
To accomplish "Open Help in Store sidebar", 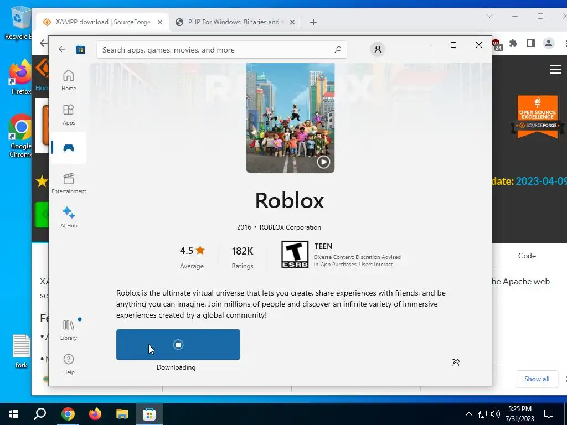I will click(69, 364).
